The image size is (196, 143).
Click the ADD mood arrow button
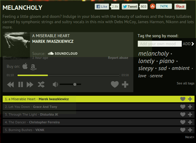(x=188, y=44)
